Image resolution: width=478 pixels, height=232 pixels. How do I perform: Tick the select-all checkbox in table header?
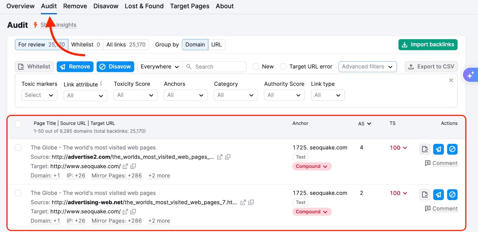[18, 124]
